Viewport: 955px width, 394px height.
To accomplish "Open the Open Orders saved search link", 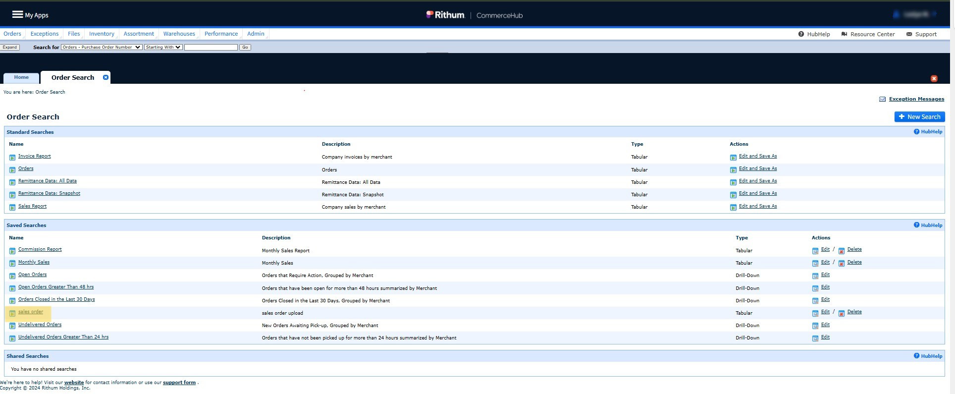I will click(33, 275).
